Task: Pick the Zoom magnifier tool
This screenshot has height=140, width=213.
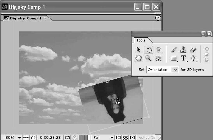Action: [148, 58]
